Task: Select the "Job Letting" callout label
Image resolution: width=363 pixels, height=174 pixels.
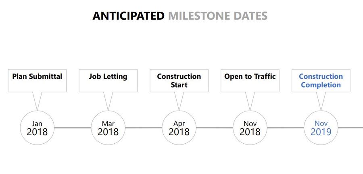Action: (x=108, y=76)
